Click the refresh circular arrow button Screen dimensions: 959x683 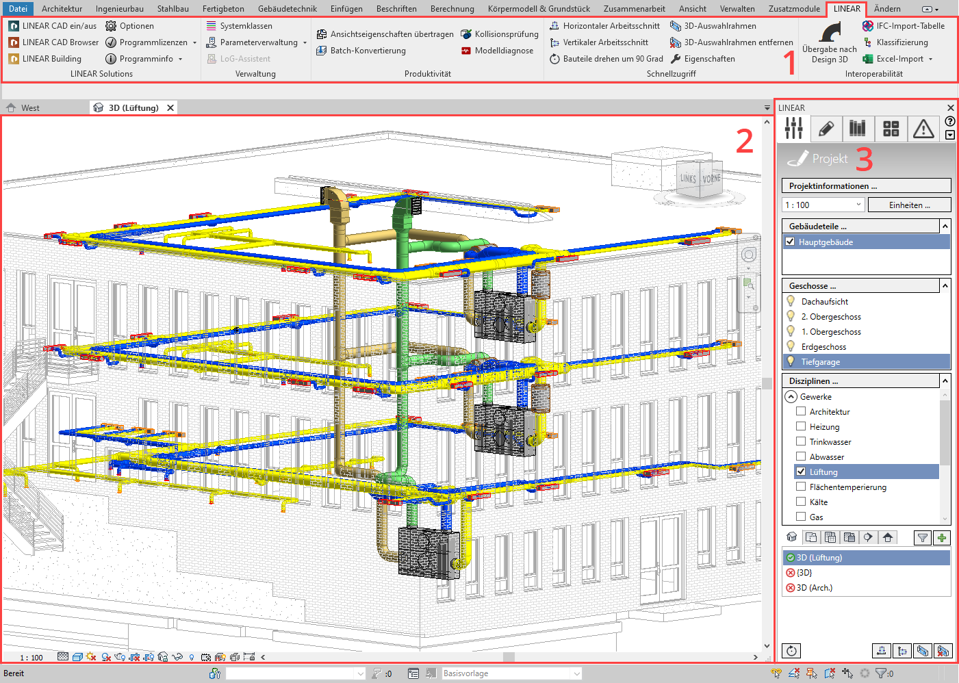(791, 651)
